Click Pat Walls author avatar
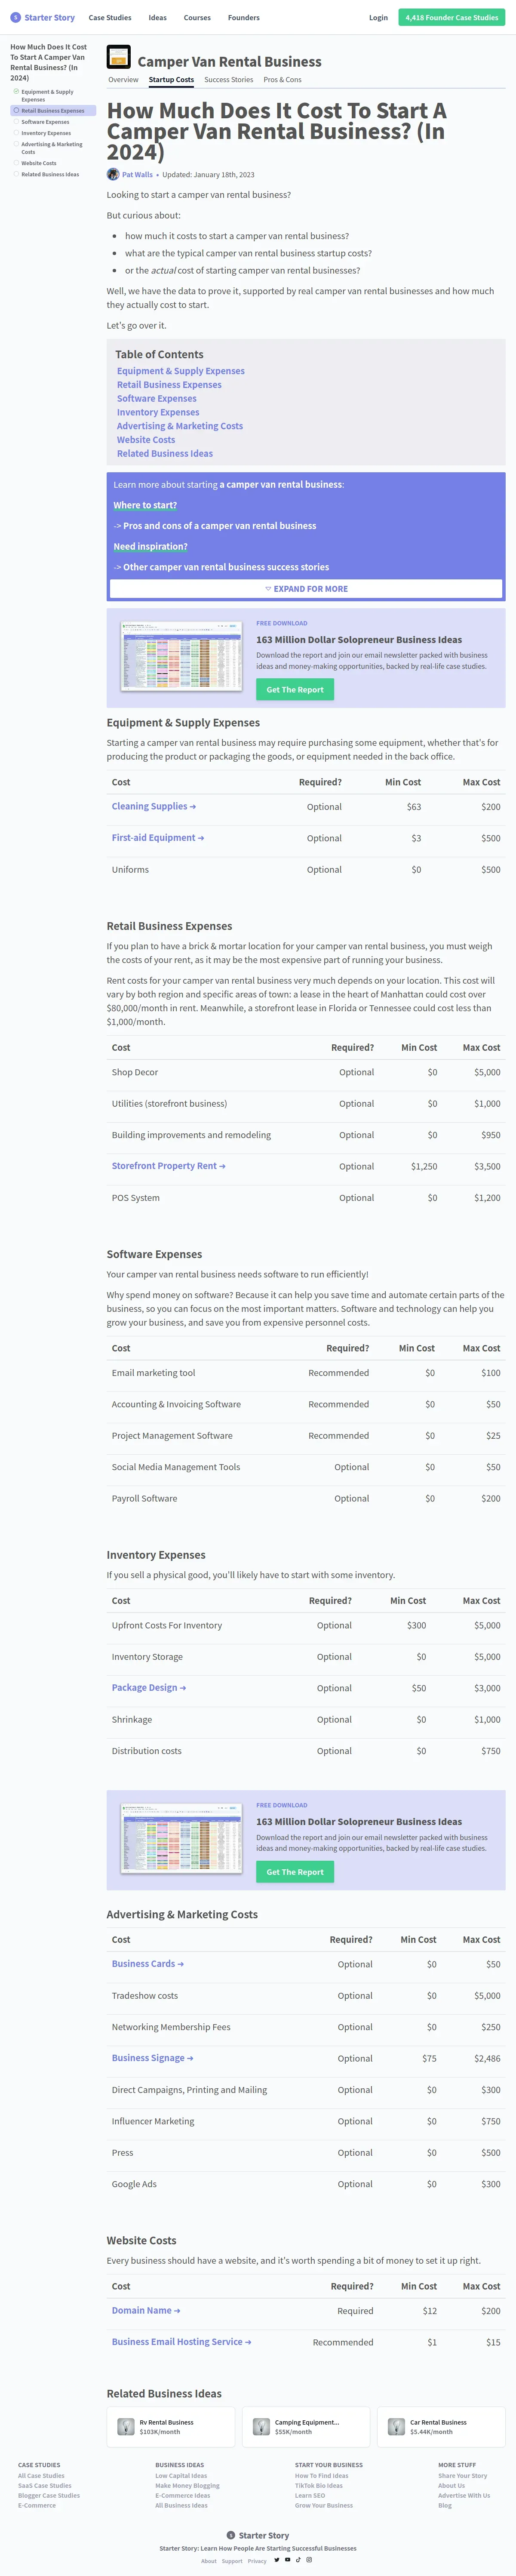 point(113,174)
